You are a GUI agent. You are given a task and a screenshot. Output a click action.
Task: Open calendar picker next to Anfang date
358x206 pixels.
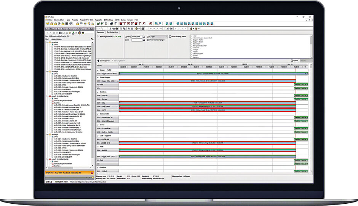tap(143, 37)
